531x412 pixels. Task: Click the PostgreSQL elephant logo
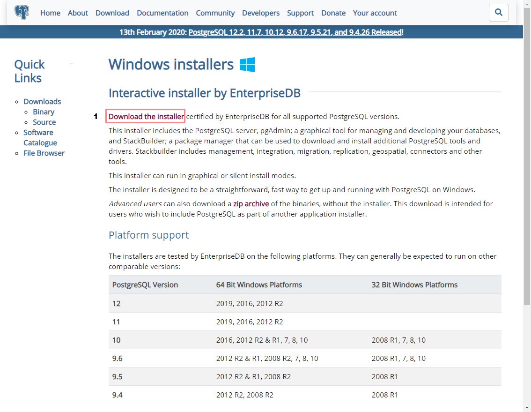coord(22,13)
